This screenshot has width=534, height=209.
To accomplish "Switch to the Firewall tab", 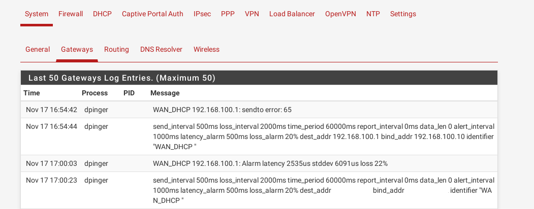I will click(x=71, y=14).
